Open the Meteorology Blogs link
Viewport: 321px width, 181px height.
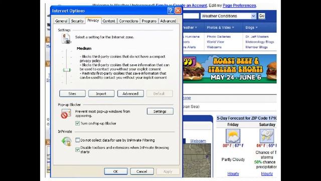(260, 42)
